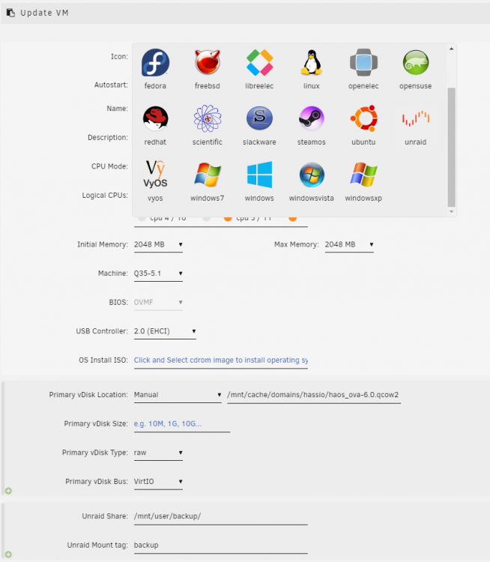The height and width of the screenshot is (562, 490).
Task: Choose the windowsxp icon
Action: pyautogui.click(x=363, y=175)
